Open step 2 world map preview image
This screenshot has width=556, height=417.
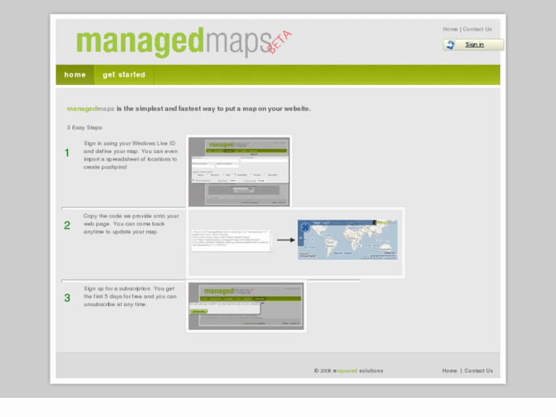pyautogui.click(x=347, y=240)
